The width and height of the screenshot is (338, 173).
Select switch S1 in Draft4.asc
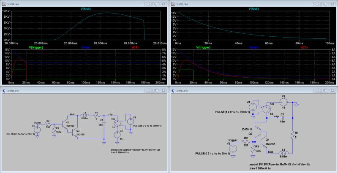tap(117, 123)
